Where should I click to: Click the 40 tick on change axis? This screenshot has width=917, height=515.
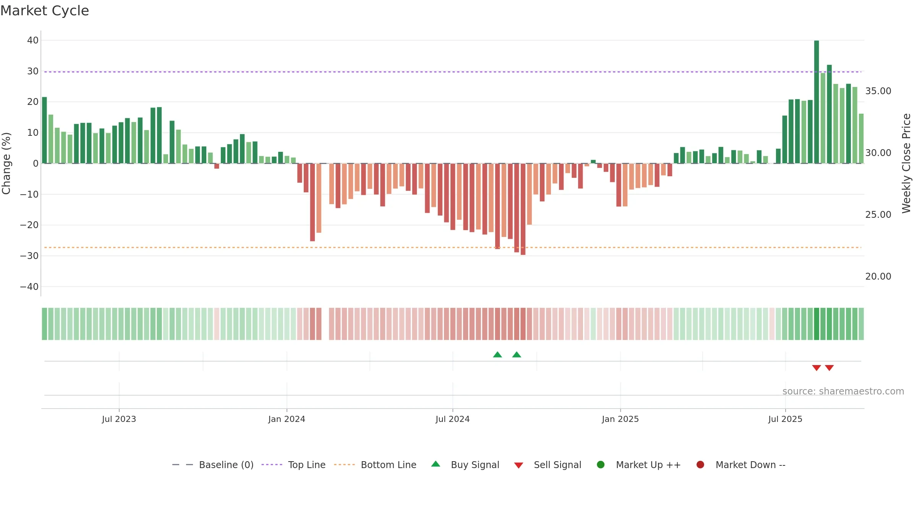coord(33,40)
